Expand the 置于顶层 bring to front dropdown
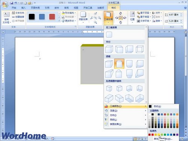188x141 pixels. click(x=150, y=13)
